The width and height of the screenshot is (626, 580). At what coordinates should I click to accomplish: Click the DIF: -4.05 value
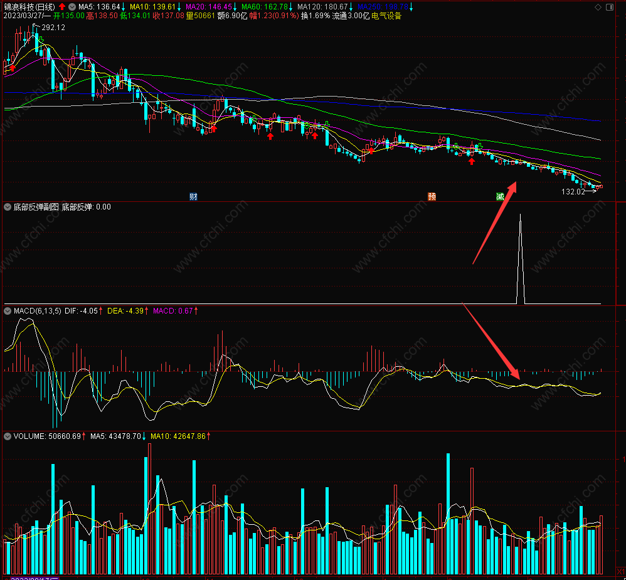tap(81, 310)
